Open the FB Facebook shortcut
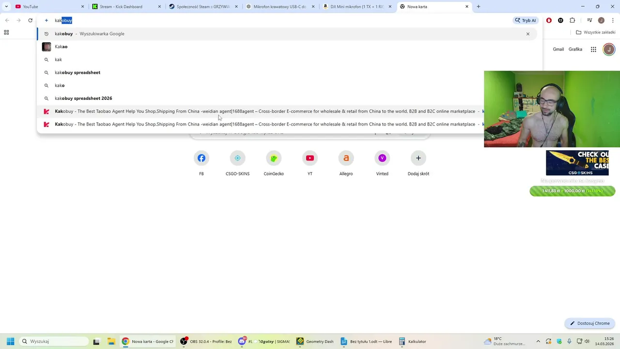The width and height of the screenshot is (620, 349). pos(201,164)
